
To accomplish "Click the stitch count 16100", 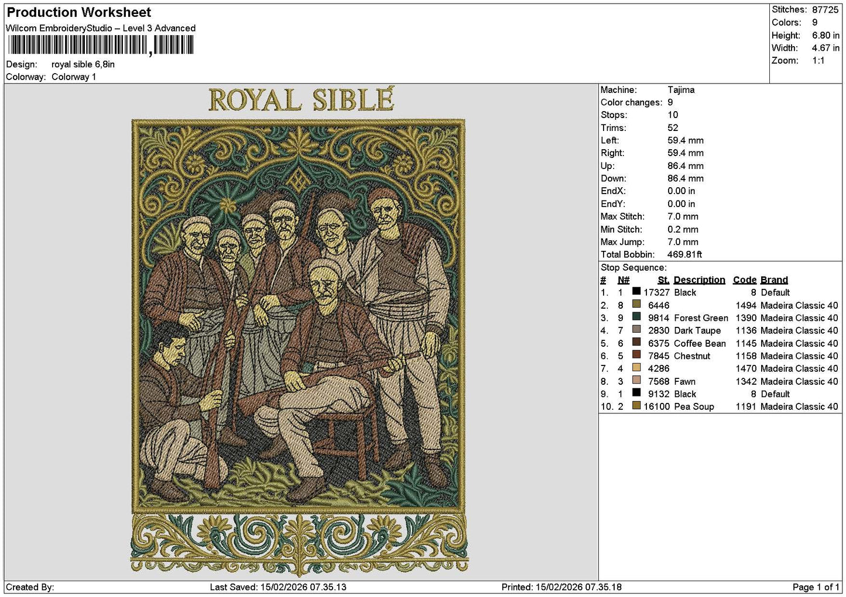I will tap(656, 407).
